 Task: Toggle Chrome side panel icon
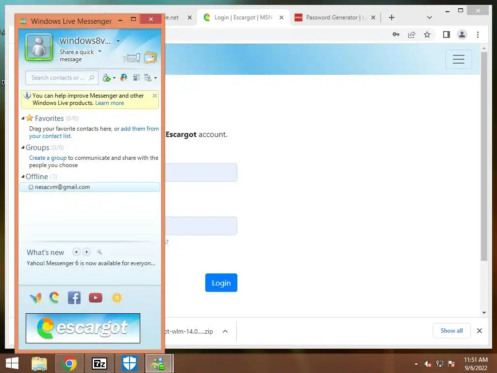[x=447, y=34]
